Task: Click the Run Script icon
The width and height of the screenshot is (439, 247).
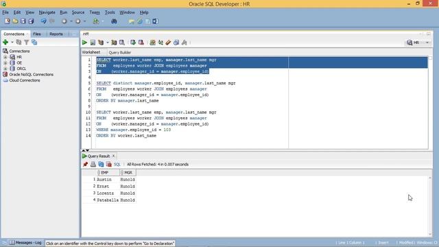Action: coord(93,43)
